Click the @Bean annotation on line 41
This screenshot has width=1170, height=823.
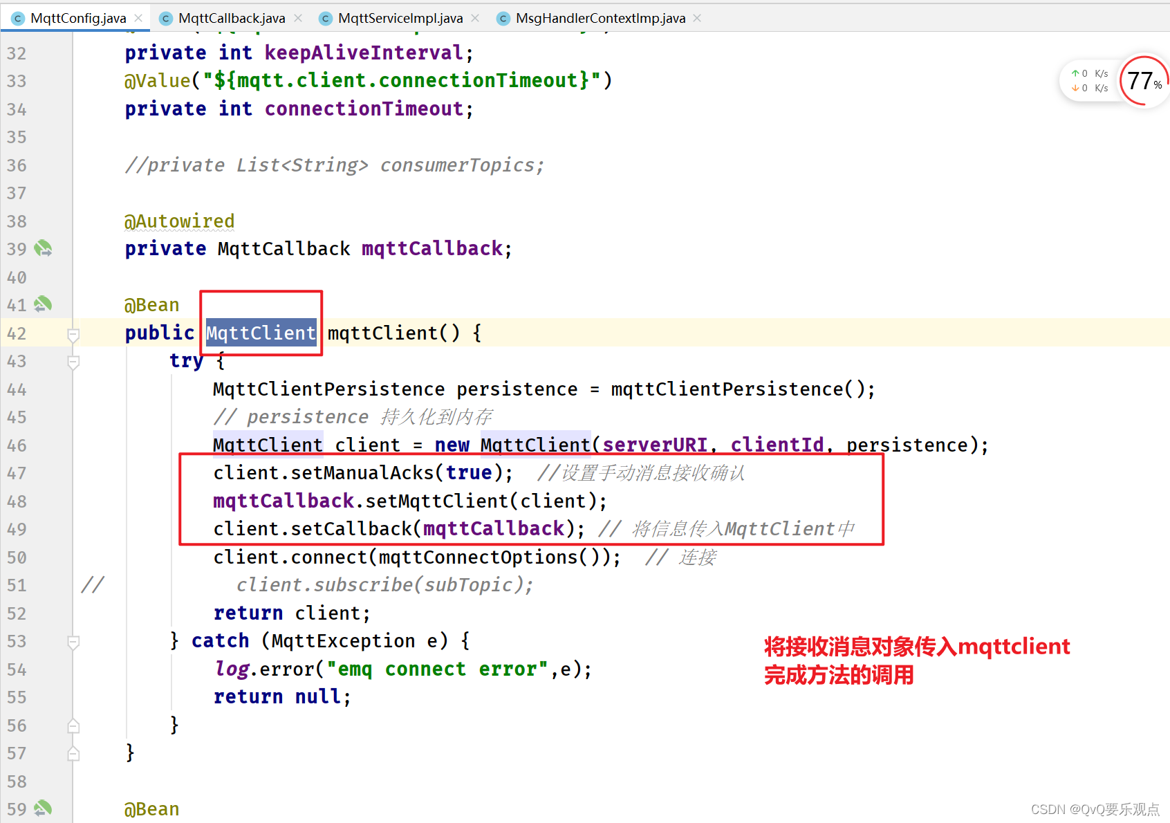[151, 305]
